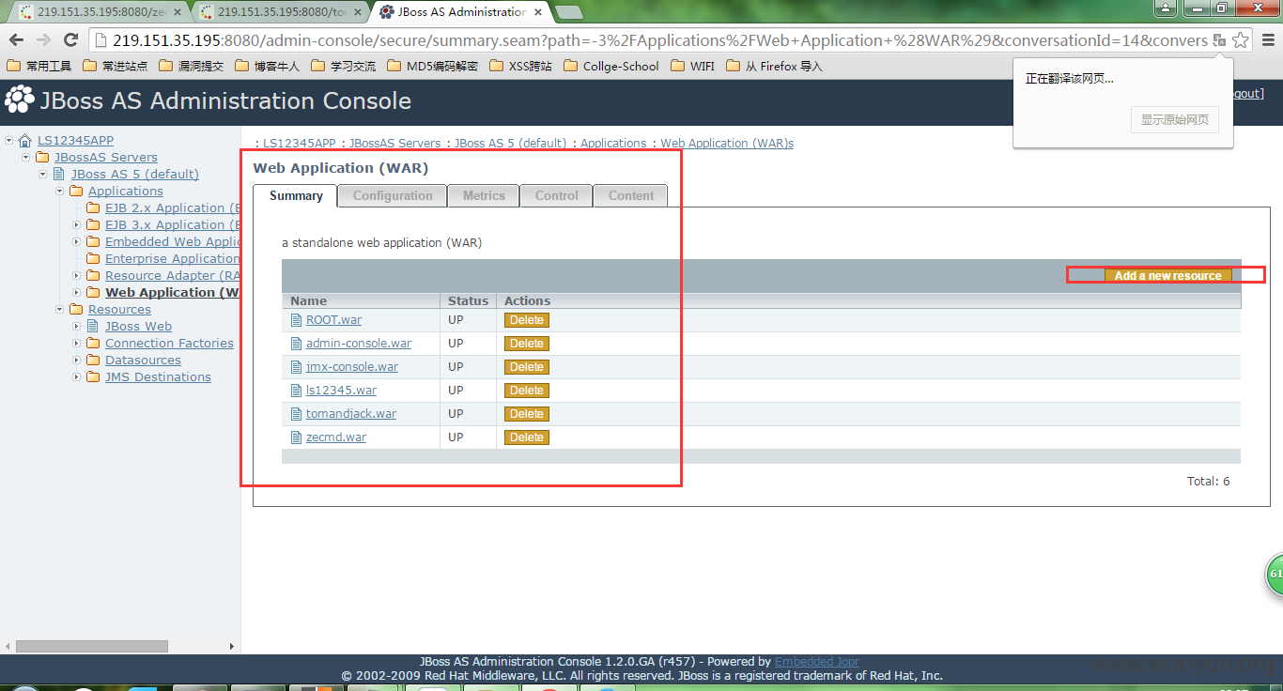Click the JBoss AS 5 document icon
Viewport: 1283px width, 691px height.
tap(59, 175)
